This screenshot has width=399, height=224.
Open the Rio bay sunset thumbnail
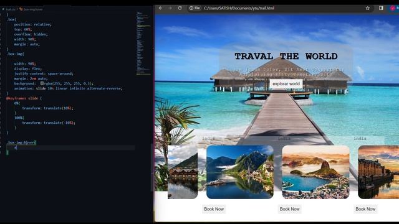[x=316, y=172]
